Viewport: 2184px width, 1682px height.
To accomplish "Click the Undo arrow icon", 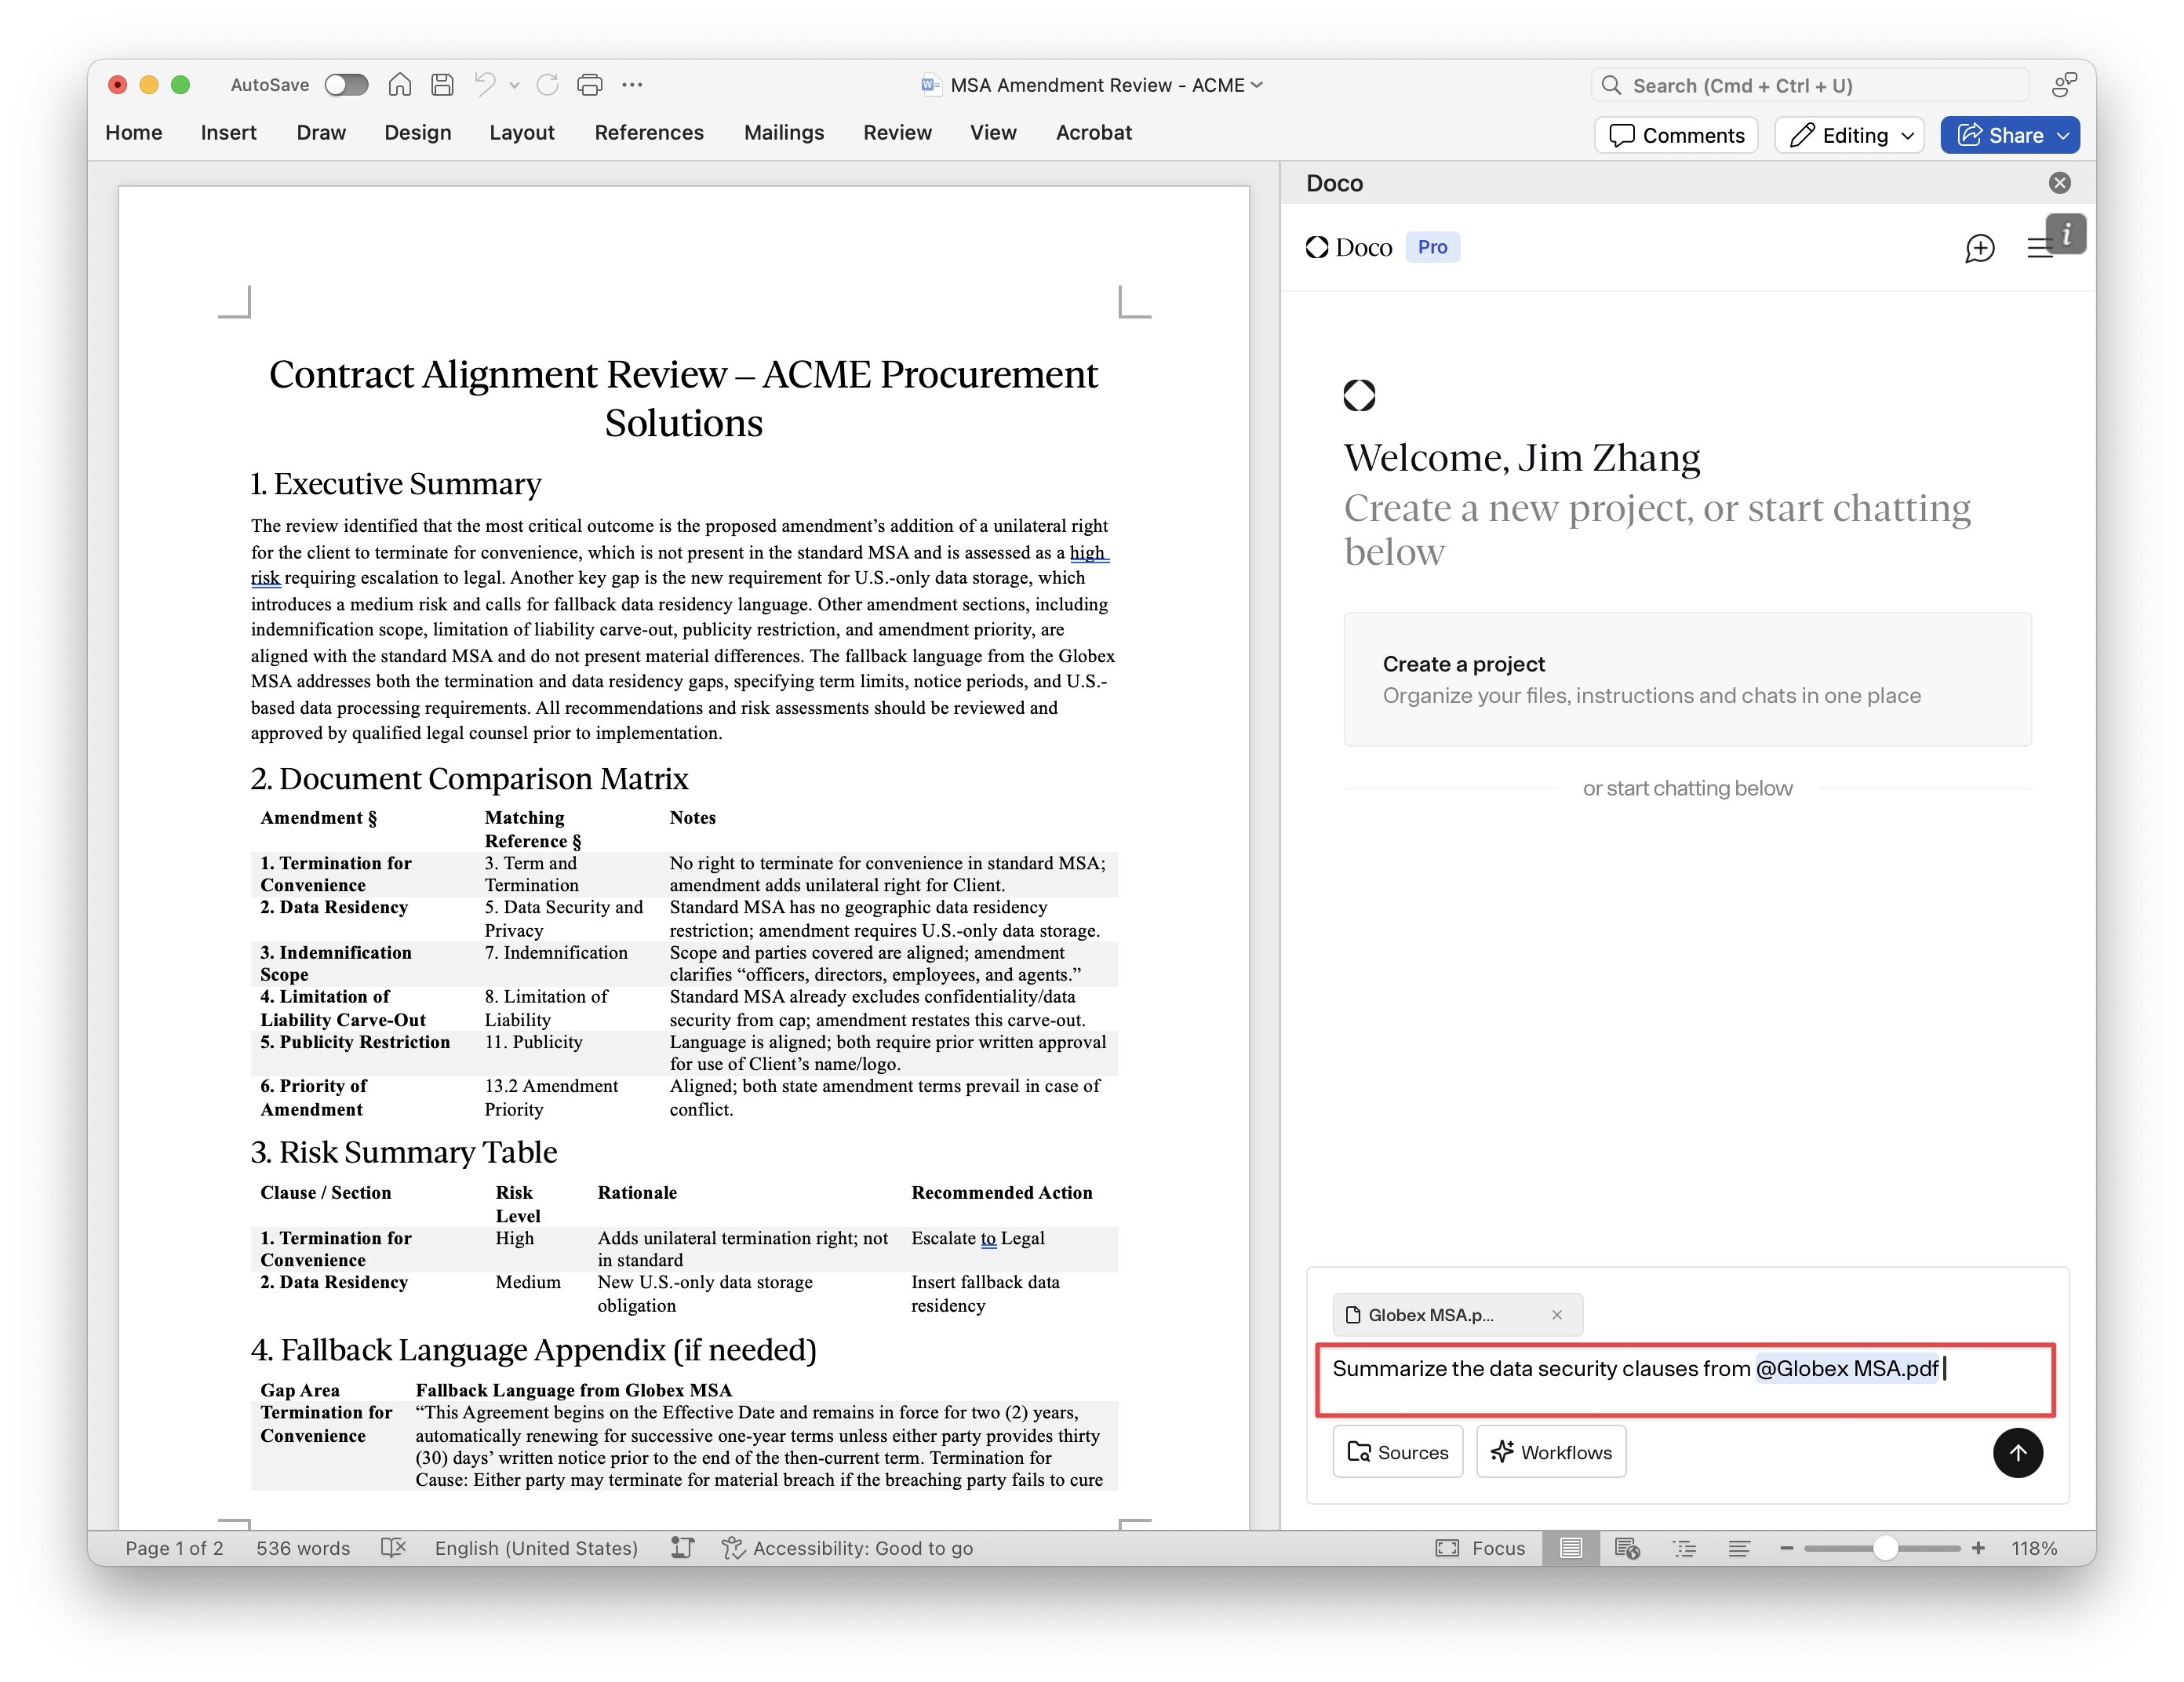I will 485,85.
